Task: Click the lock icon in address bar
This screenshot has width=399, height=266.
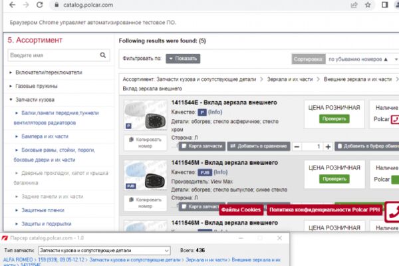Action: tap(57, 5)
